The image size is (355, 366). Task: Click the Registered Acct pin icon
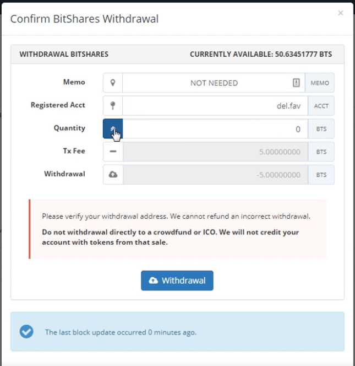click(113, 105)
